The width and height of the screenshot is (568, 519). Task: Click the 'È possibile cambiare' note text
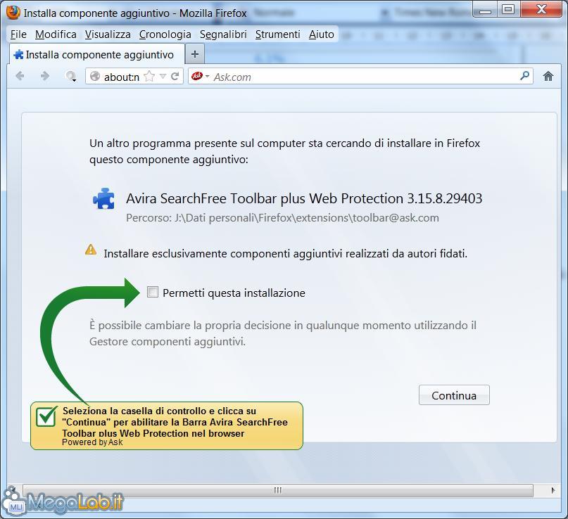point(283,333)
